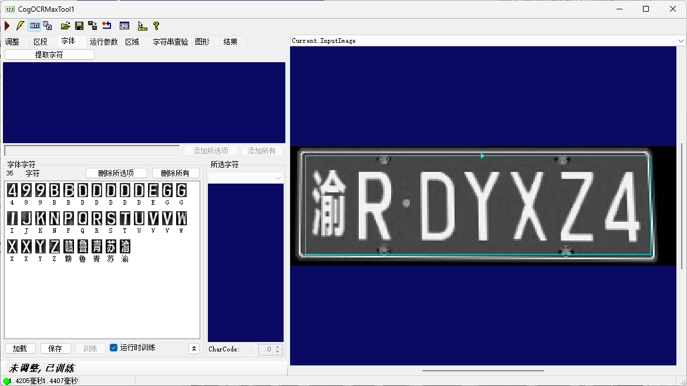687x386 pixels.
Task: Toggle local tool display icon
Action: (35, 26)
